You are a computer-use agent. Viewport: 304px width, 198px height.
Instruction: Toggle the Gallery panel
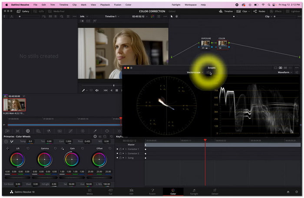pyautogui.click(x=23, y=11)
